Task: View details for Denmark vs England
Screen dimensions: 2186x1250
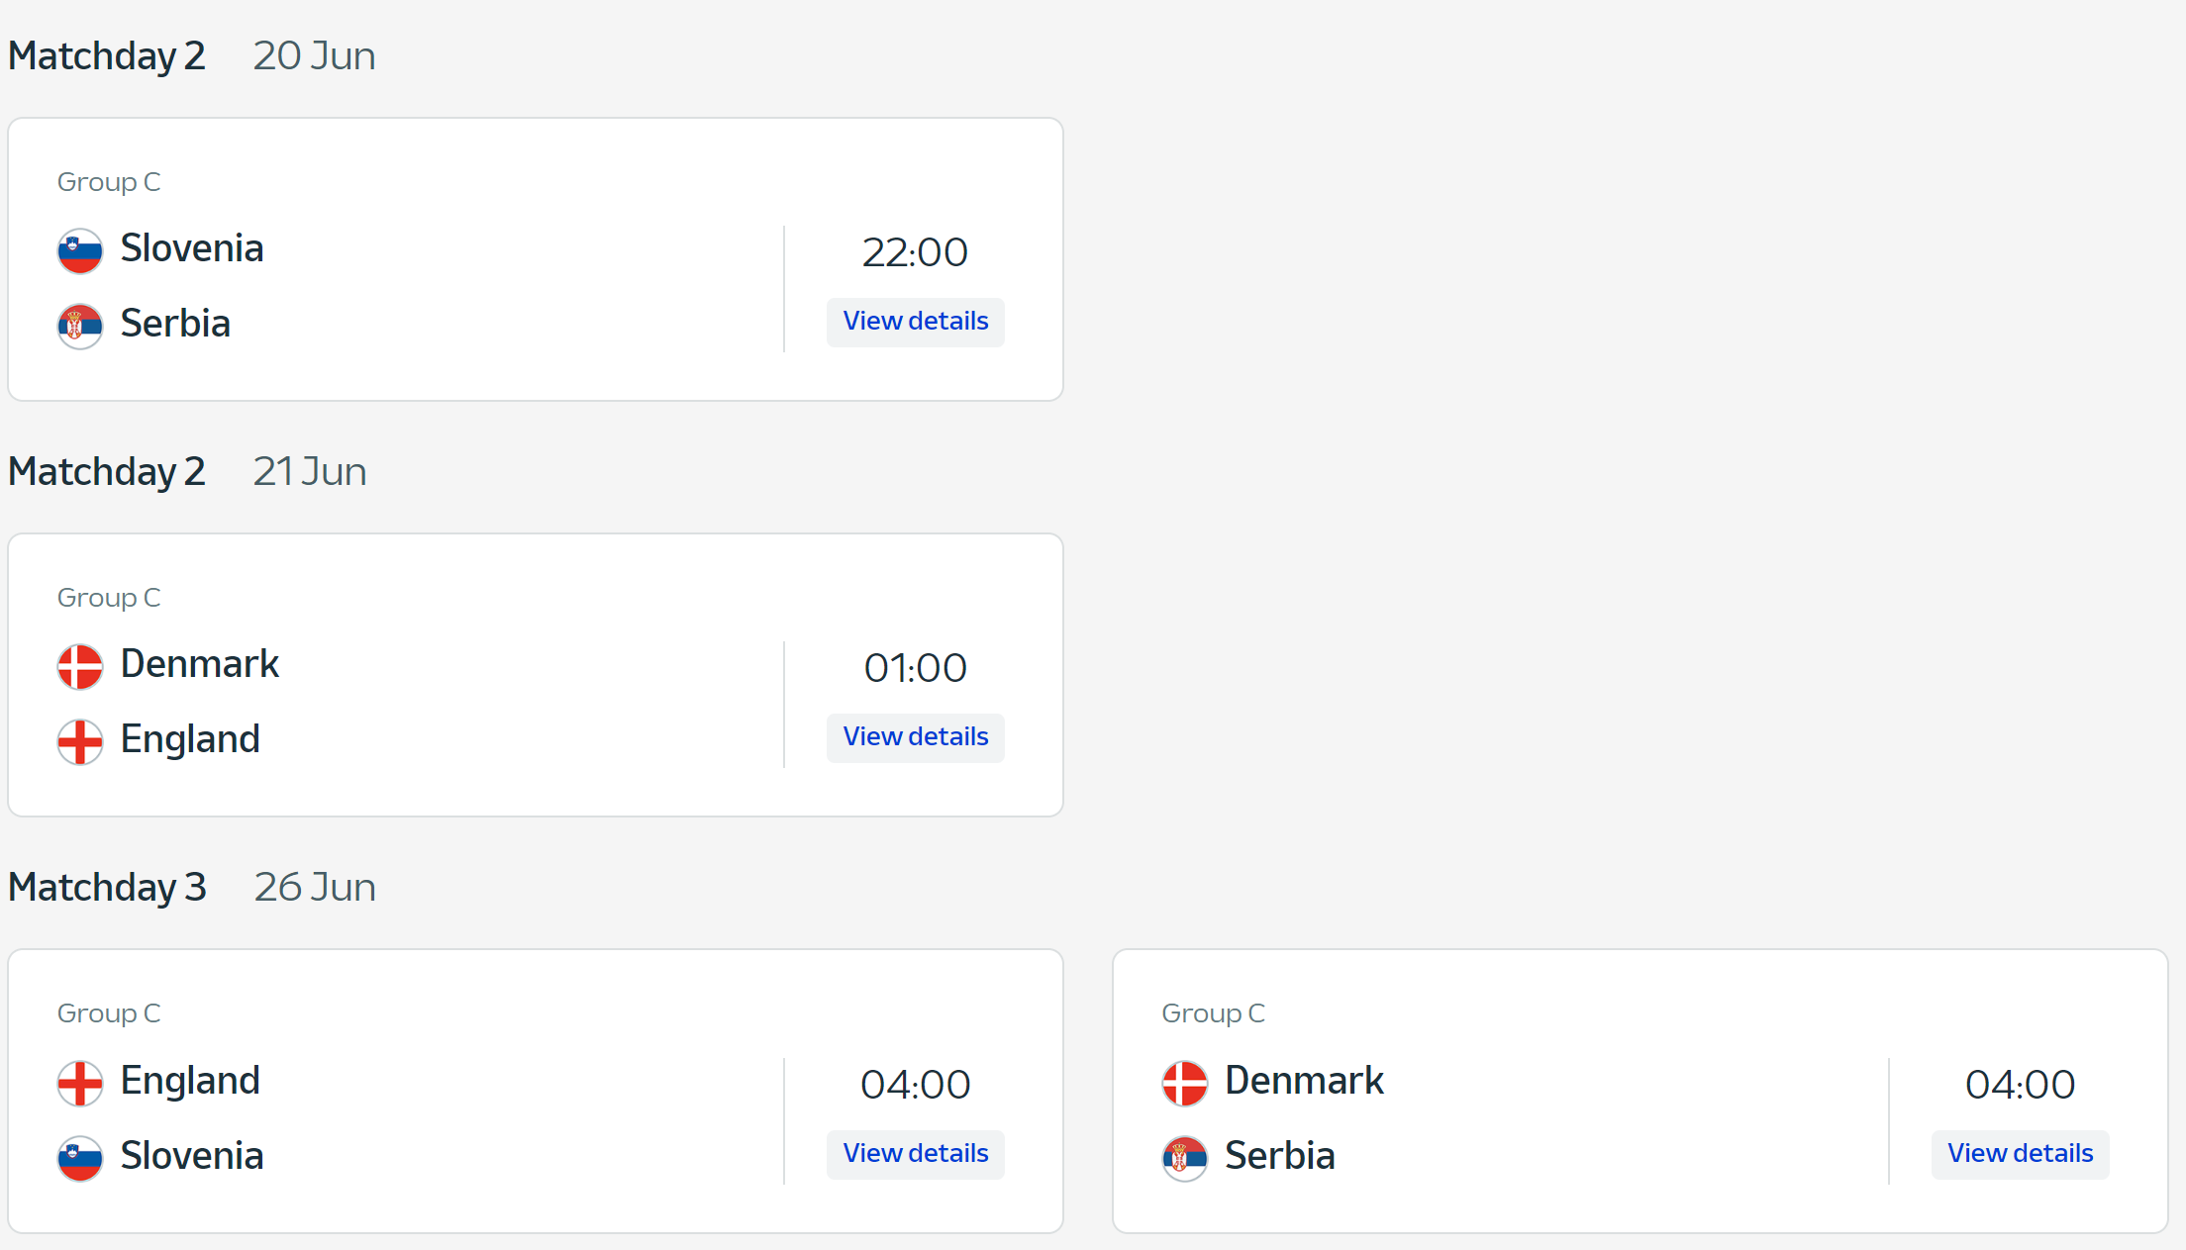Action: (x=916, y=737)
